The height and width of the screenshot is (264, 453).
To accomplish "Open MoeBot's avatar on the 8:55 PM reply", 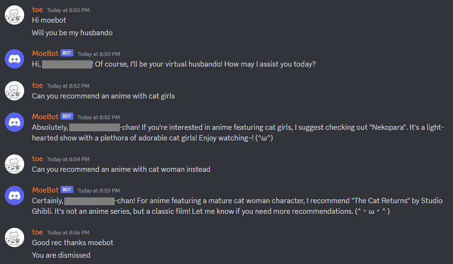I will click(15, 195).
